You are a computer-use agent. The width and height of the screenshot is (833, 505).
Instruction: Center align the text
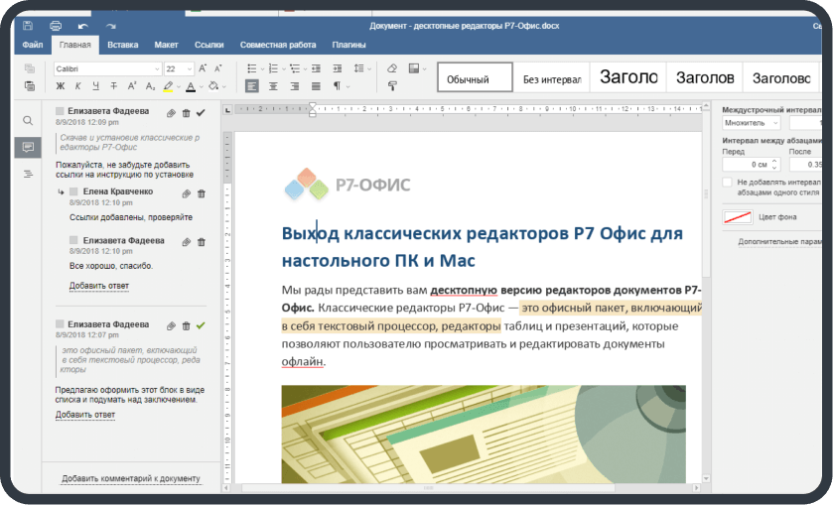coord(273,86)
